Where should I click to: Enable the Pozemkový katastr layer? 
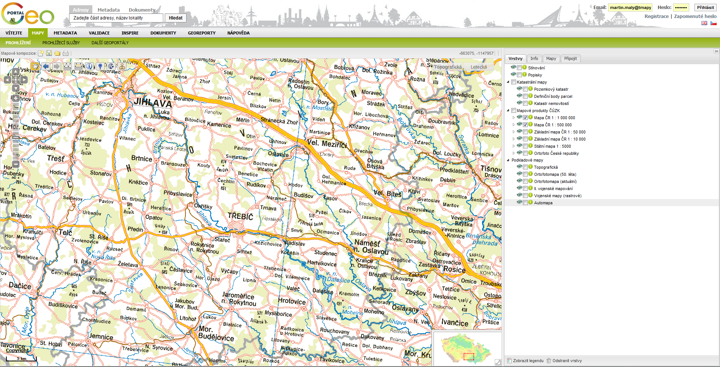tap(525, 89)
